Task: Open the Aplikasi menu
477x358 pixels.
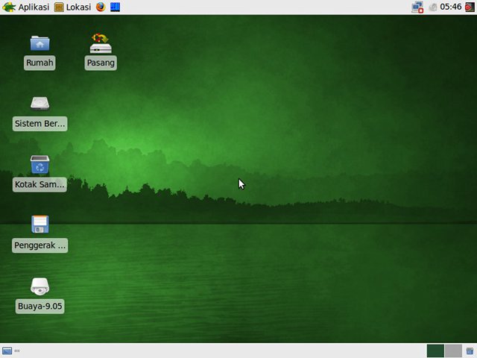Action: click(25, 7)
